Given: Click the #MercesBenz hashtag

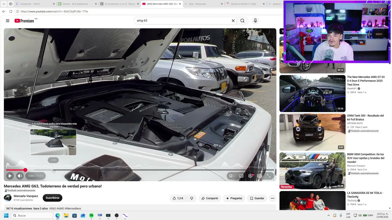Looking at the screenshot, I should 73,208.
